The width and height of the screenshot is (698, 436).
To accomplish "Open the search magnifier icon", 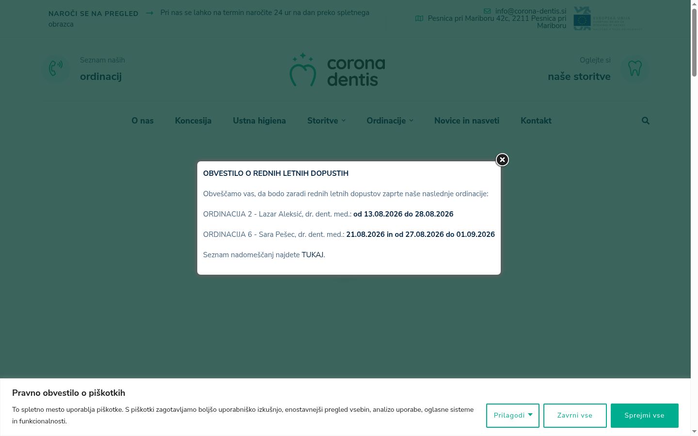I will [x=645, y=121].
